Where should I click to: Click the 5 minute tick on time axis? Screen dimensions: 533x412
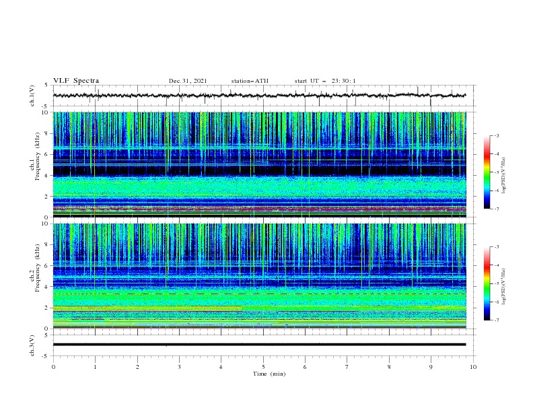tap(263, 367)
